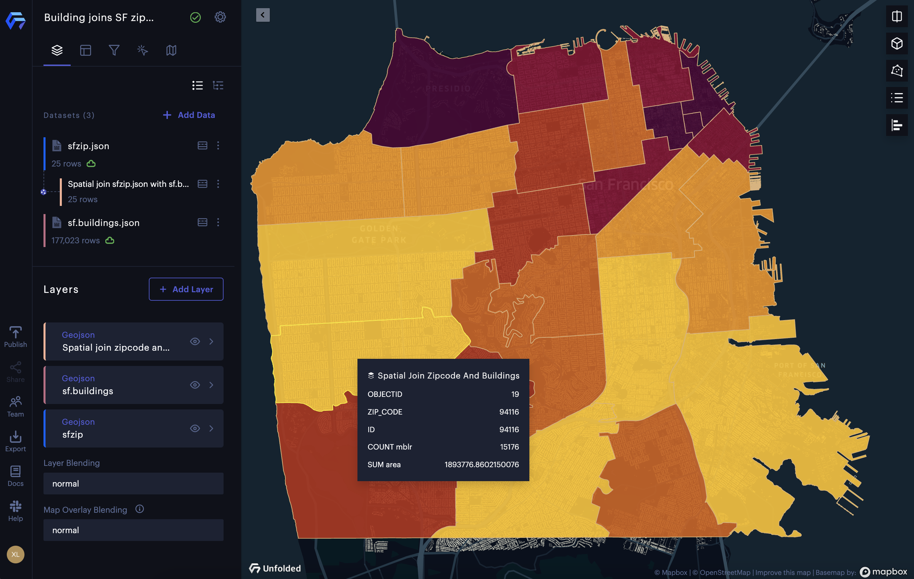Expand the sfzip.json dataset row menu
914x579 pixels.
point(218,145)
